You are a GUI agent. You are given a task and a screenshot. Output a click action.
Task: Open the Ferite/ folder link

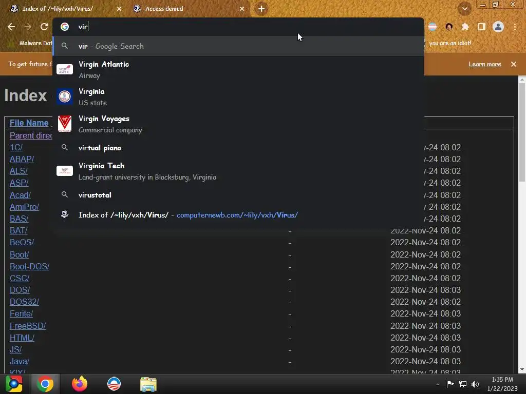coord(21,314)
